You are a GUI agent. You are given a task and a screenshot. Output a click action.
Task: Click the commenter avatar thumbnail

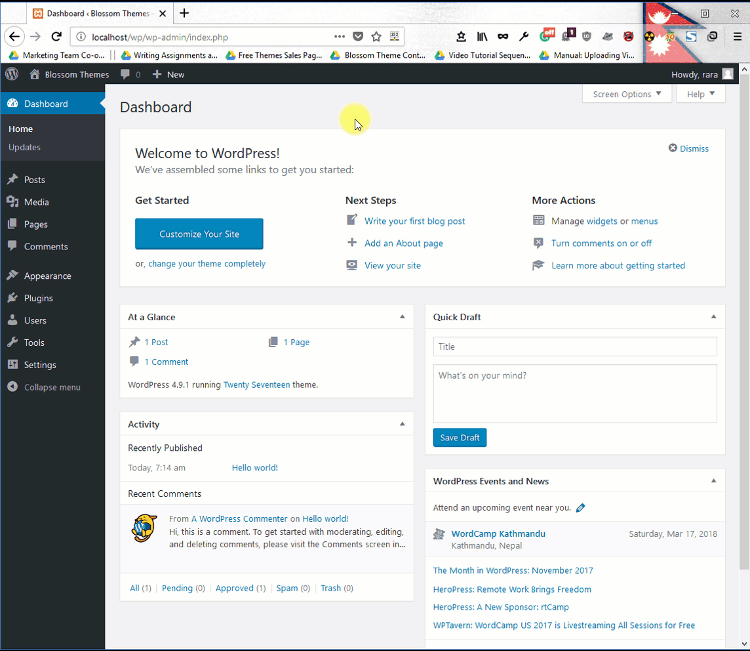tap(144, 528)
